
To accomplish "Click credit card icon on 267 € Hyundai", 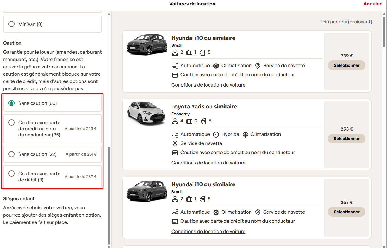I will 175,222.
